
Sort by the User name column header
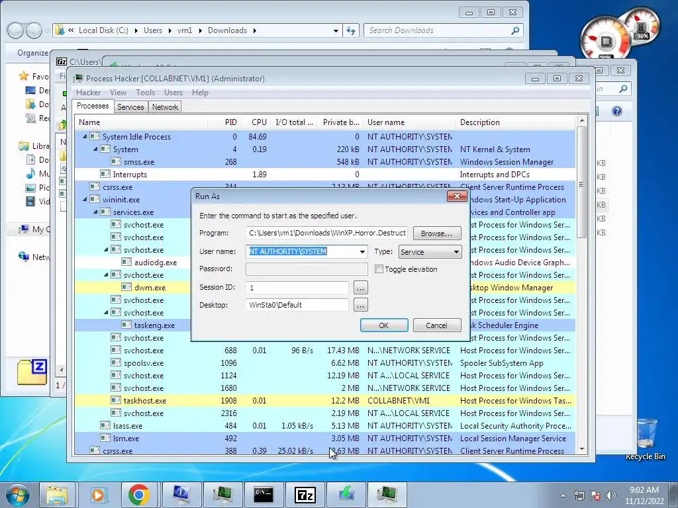click(409, 122)
